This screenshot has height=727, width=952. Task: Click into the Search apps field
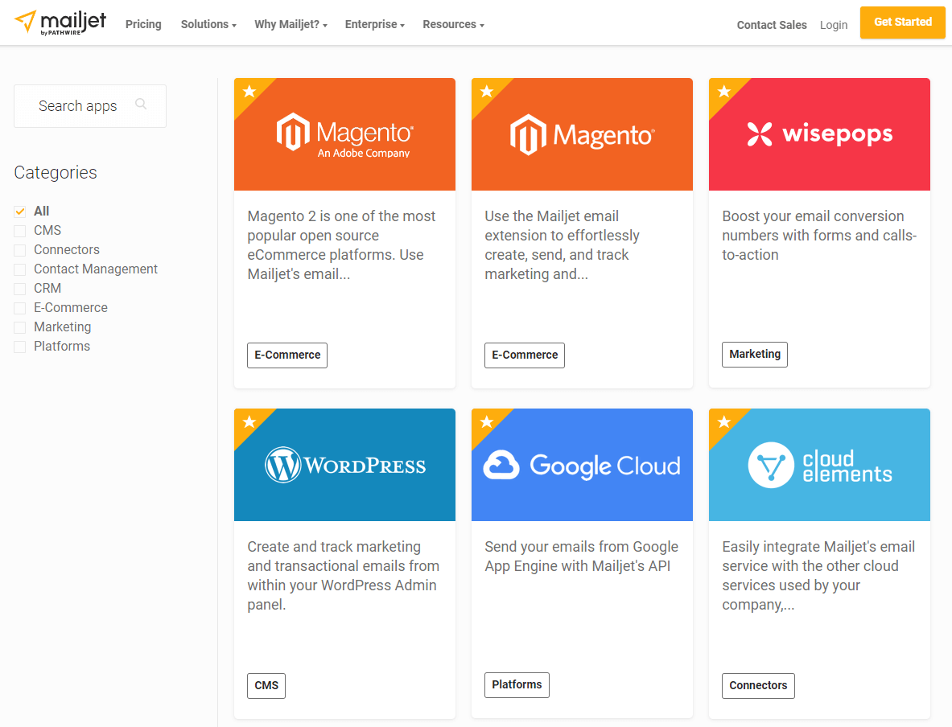point(90,106)
